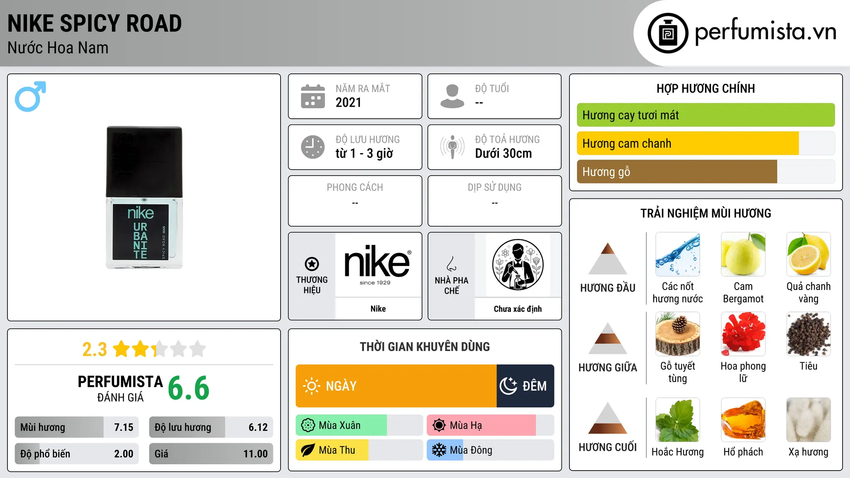Click the Hương giữa pyramid icon
This screenshot has width=850, height=478.
(608, 338)
